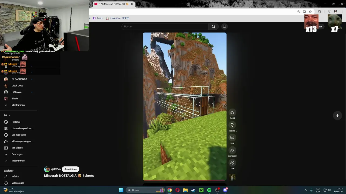346x194 pixels.
Task: Open the weather widget showing 22°C
Action: (x=14, y=190)
